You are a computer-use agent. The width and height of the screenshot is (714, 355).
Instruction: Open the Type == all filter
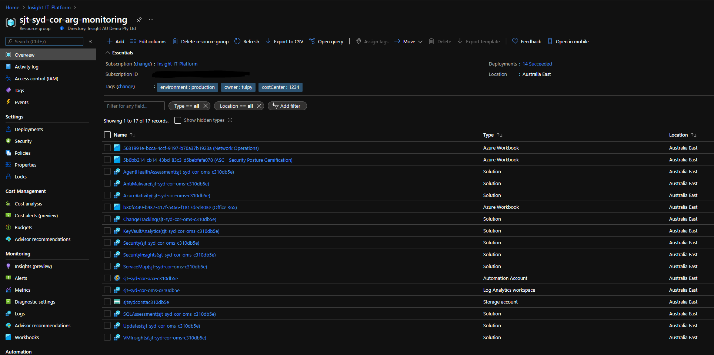pos(187,106)
